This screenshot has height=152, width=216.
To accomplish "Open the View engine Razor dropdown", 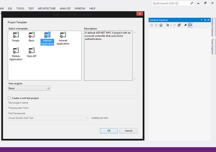I will (29, 88).
